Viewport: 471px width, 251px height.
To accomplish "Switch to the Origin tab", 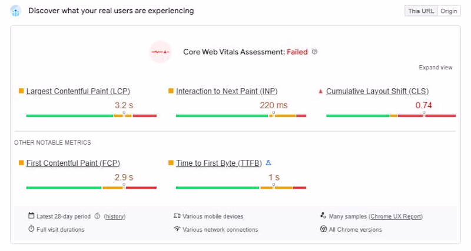I will (x=449, y=11).
